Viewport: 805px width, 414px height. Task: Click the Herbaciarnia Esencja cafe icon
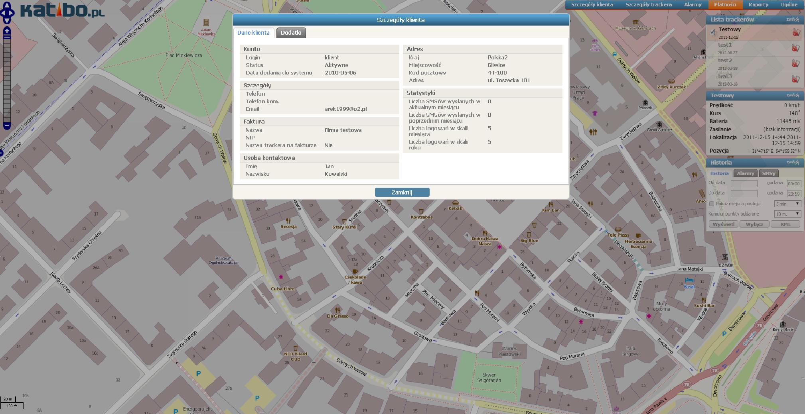click(638, 235)
